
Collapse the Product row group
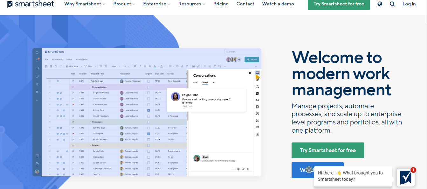91,145
